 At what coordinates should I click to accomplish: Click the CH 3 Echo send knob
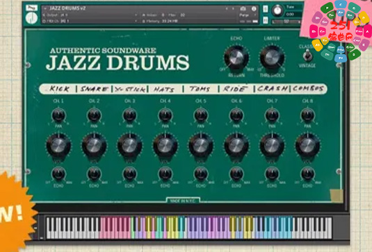click(x=129, y=174)
